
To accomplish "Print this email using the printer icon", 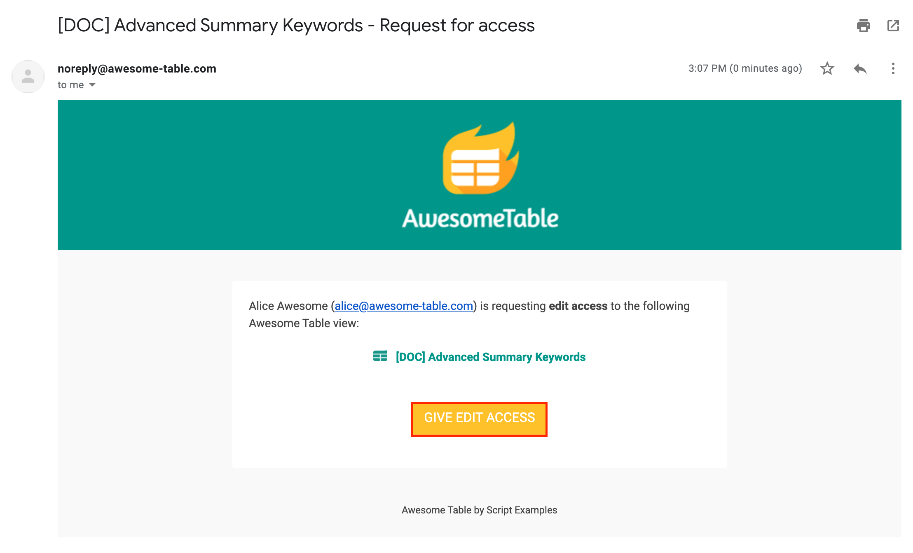I will point(863,26).
